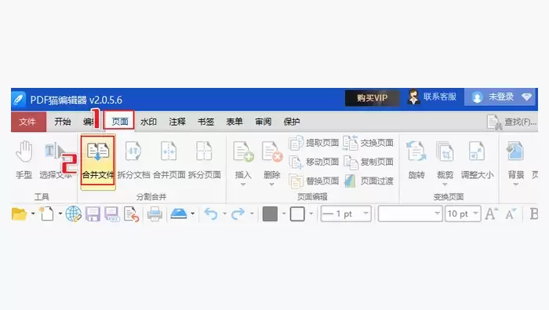Screen dimensions: 549x310
Task: Click the decrease font size icon
Action: click(x=511, y=213)
